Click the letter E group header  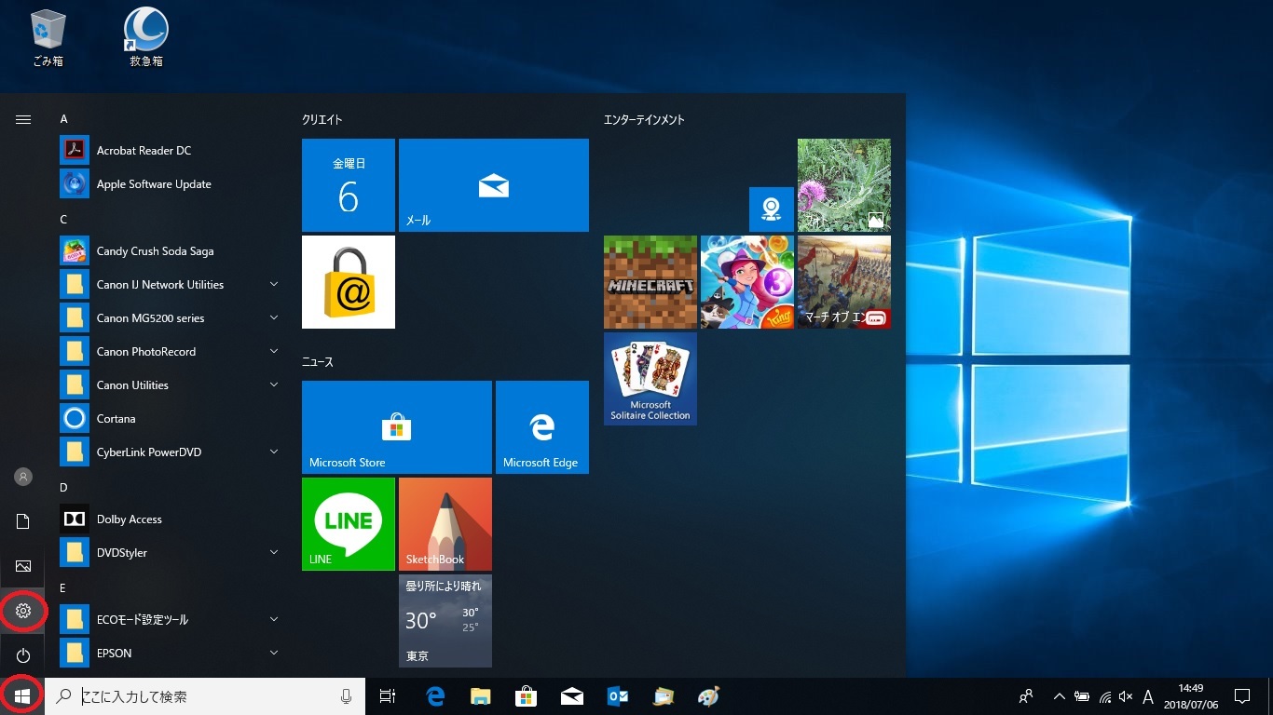[x=64, y=588]
